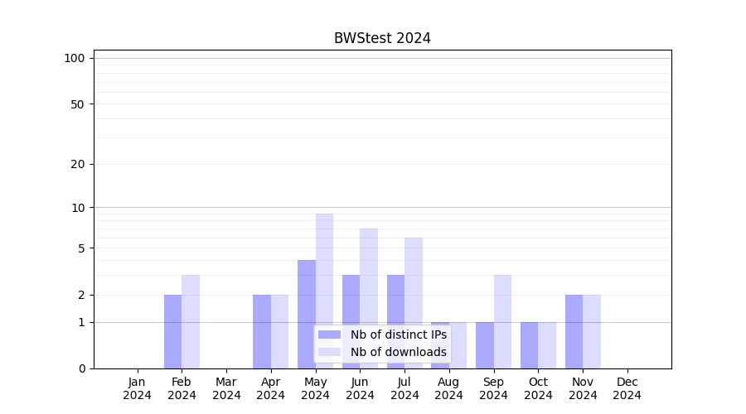The image size is (746, 414).
Task: Select the Feb 2024 downloads bar
Action: point(191,321)
